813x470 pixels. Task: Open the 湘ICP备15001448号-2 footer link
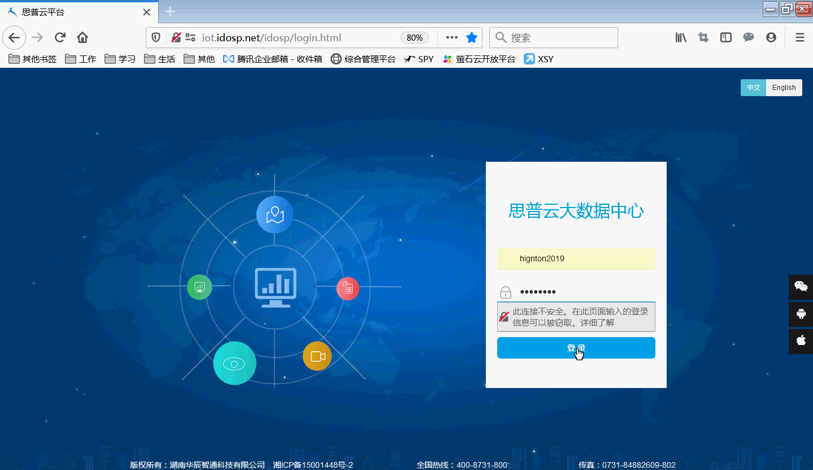312,464
